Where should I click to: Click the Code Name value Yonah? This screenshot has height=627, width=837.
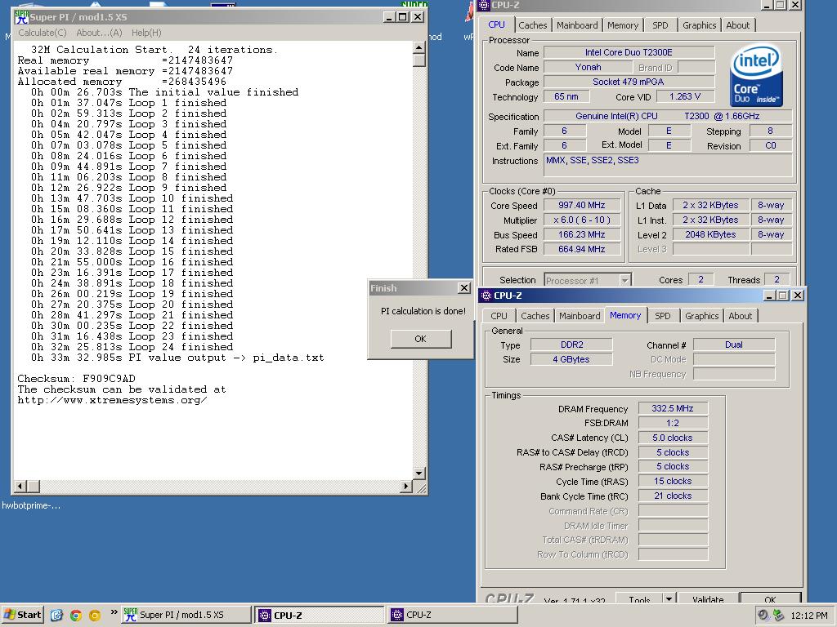588,67
